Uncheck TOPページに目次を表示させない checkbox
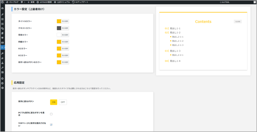 point(51,124)
